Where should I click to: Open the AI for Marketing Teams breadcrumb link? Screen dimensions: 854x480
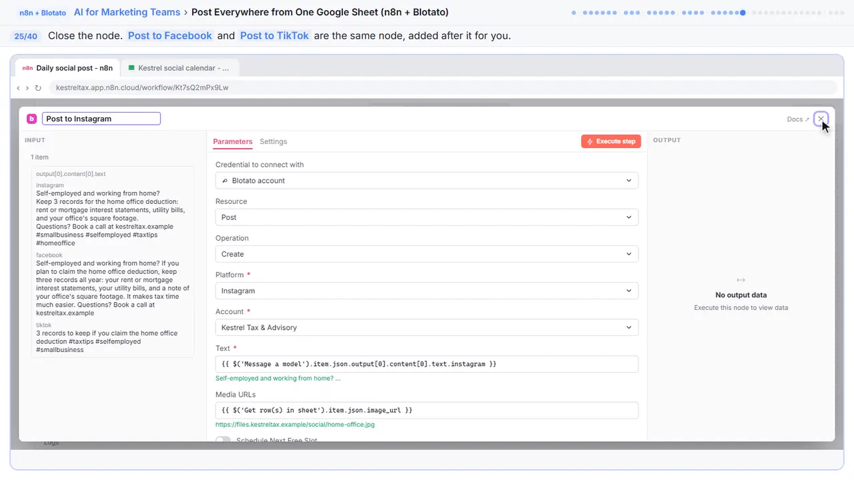(127, 12)
